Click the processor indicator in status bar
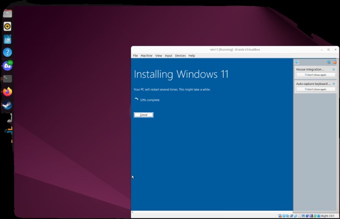Screen dimensions: 340x219 [x=311, y=216]
